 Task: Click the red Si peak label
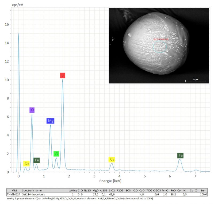62,75
